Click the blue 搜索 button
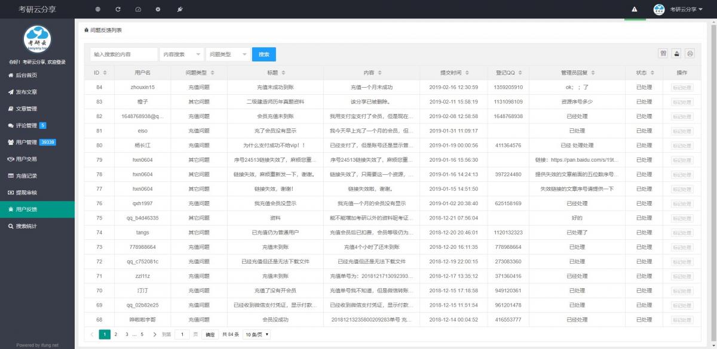Viewport: 717px width, 349px height. [x=264, y=54]
